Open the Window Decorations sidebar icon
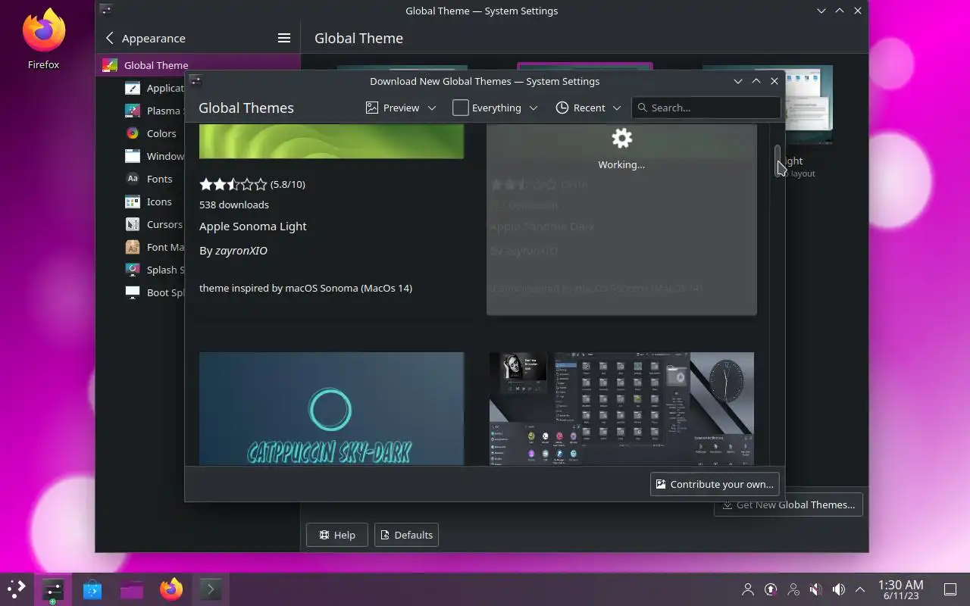The width and height of the screenshot is (970, 606). coord(133,156)
